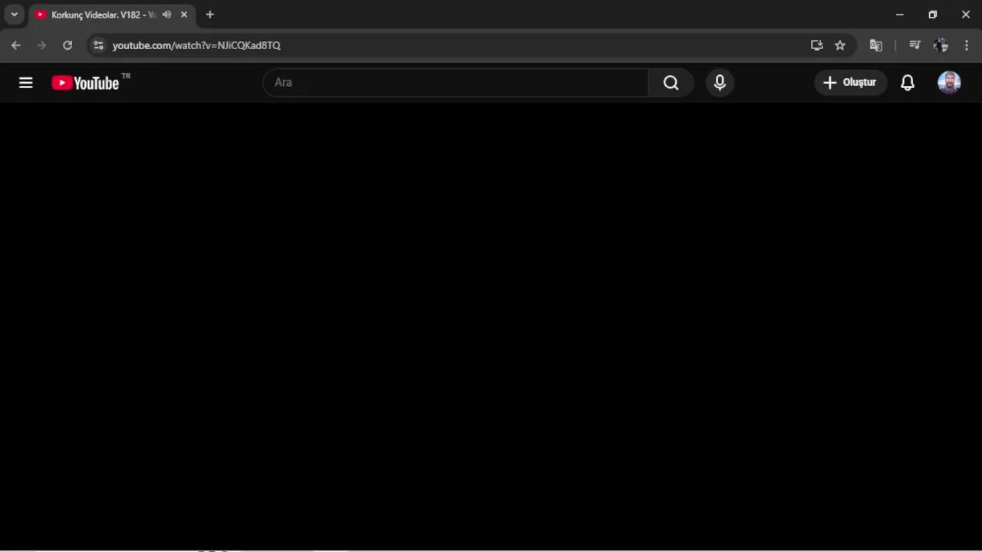Expand the tab search dropdown arrow
This screenshot has height=552, width=982.
click(x=14, y=15)
